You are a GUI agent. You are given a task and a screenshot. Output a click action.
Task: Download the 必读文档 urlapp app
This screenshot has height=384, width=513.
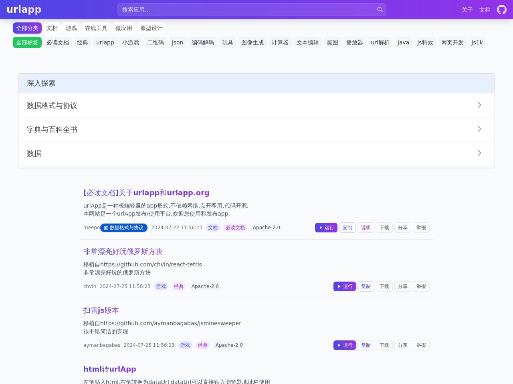click(x=384, y=228)
